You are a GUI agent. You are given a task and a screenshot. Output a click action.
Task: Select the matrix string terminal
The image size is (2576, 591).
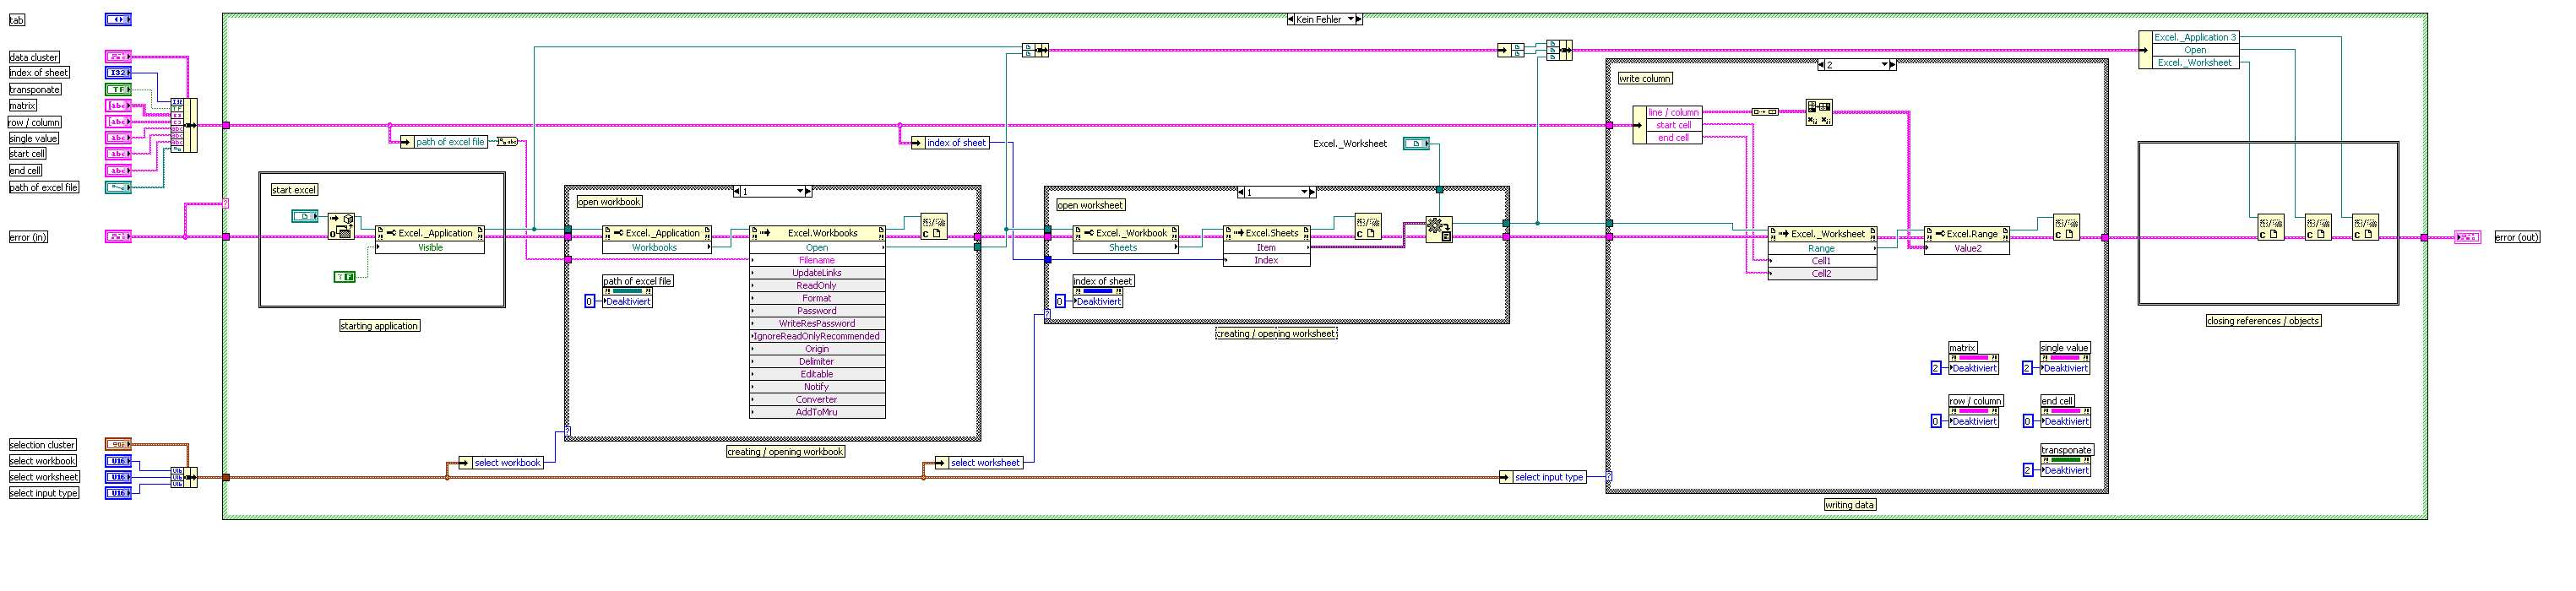118,105
